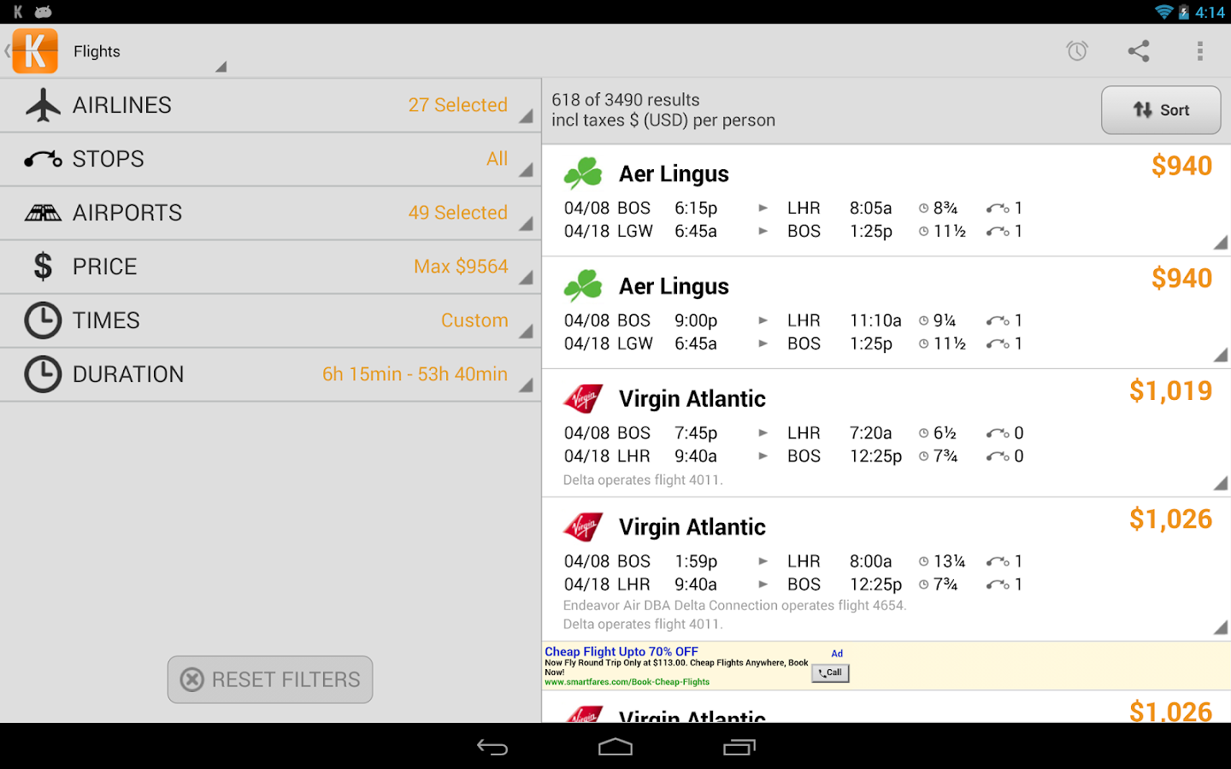Open the overflow menu icon

tap(1200, 50)
